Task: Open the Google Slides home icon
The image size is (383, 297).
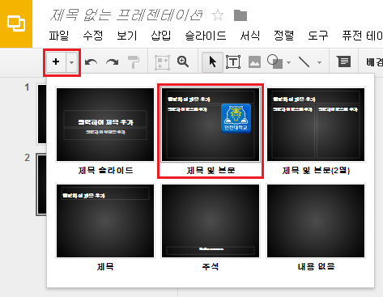Action: 16,23
